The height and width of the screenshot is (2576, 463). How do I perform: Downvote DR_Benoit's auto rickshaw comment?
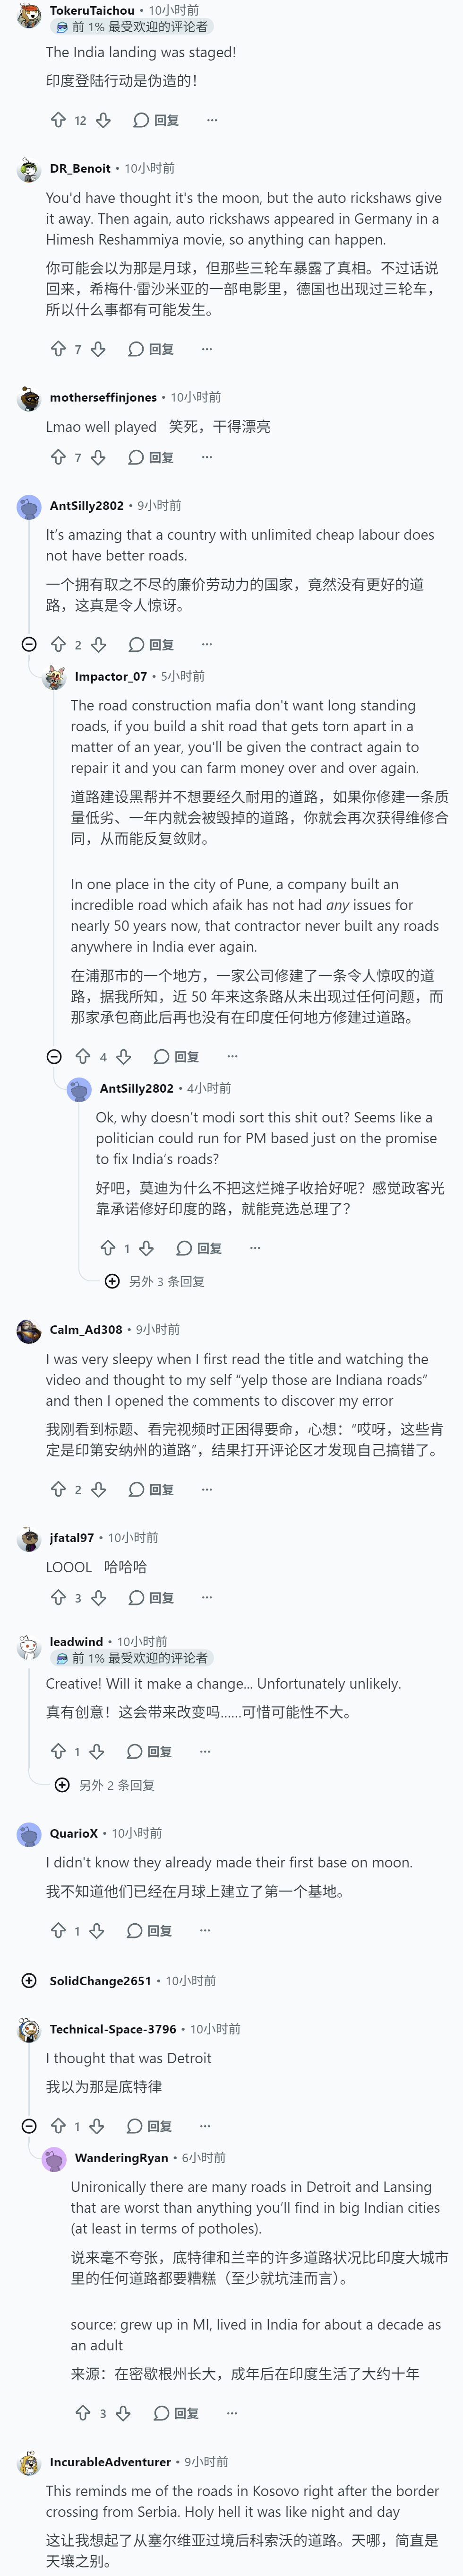tap(98, 349)
